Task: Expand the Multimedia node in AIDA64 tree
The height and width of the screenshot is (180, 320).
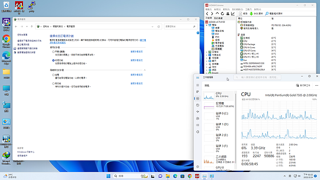Action: click(207, 64)
